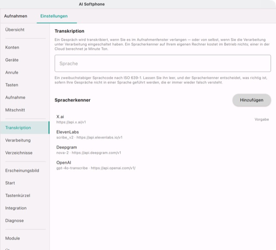Click the https://api.x.ai/v1 URL text
Screen dimensions: 276x250
click(71, 122)
